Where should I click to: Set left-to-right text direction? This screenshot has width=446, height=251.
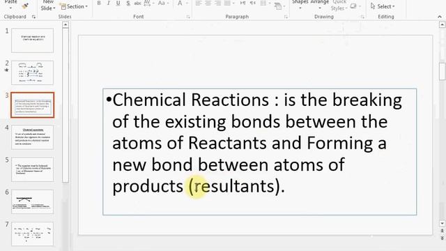click(243, 3)
